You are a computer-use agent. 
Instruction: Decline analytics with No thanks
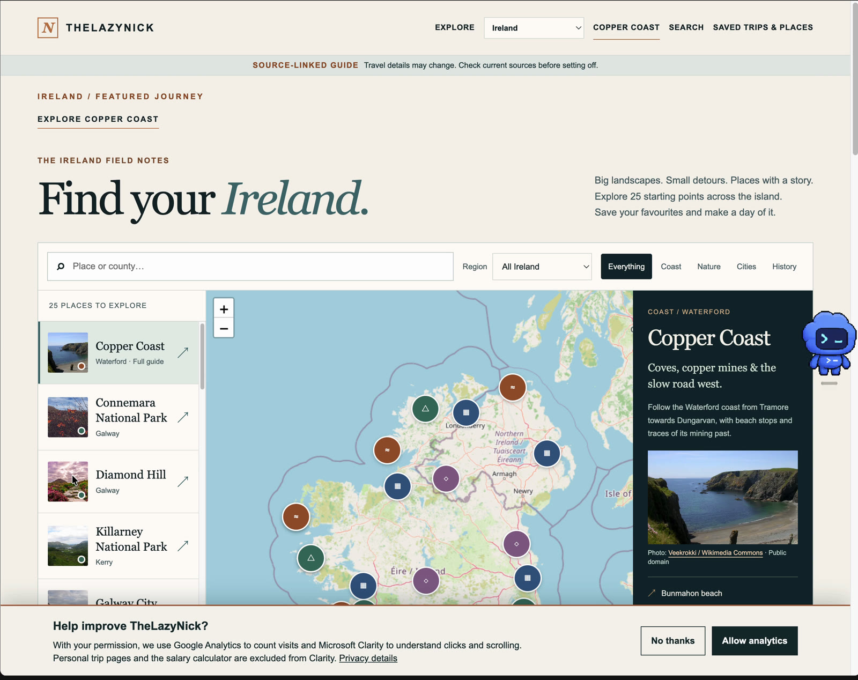[673, 641]
